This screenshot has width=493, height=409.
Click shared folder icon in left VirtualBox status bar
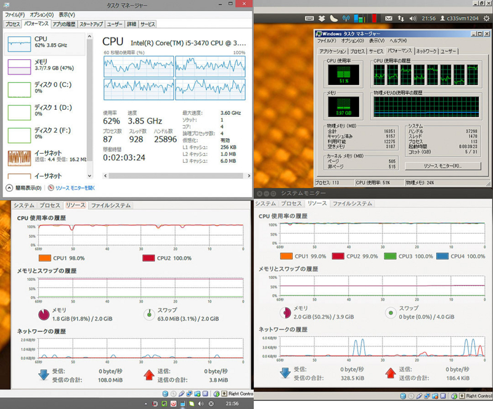click(197, 394)
